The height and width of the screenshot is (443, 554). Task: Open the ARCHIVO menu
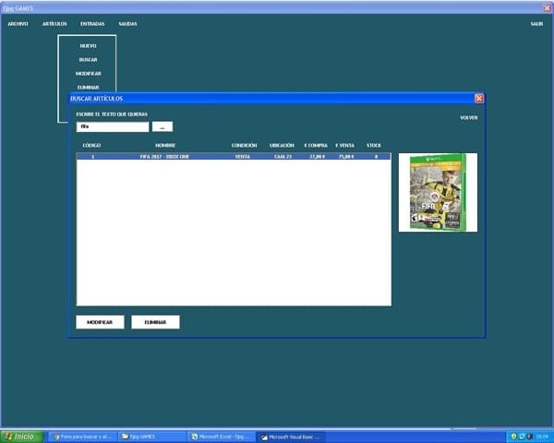pos(18,23)
